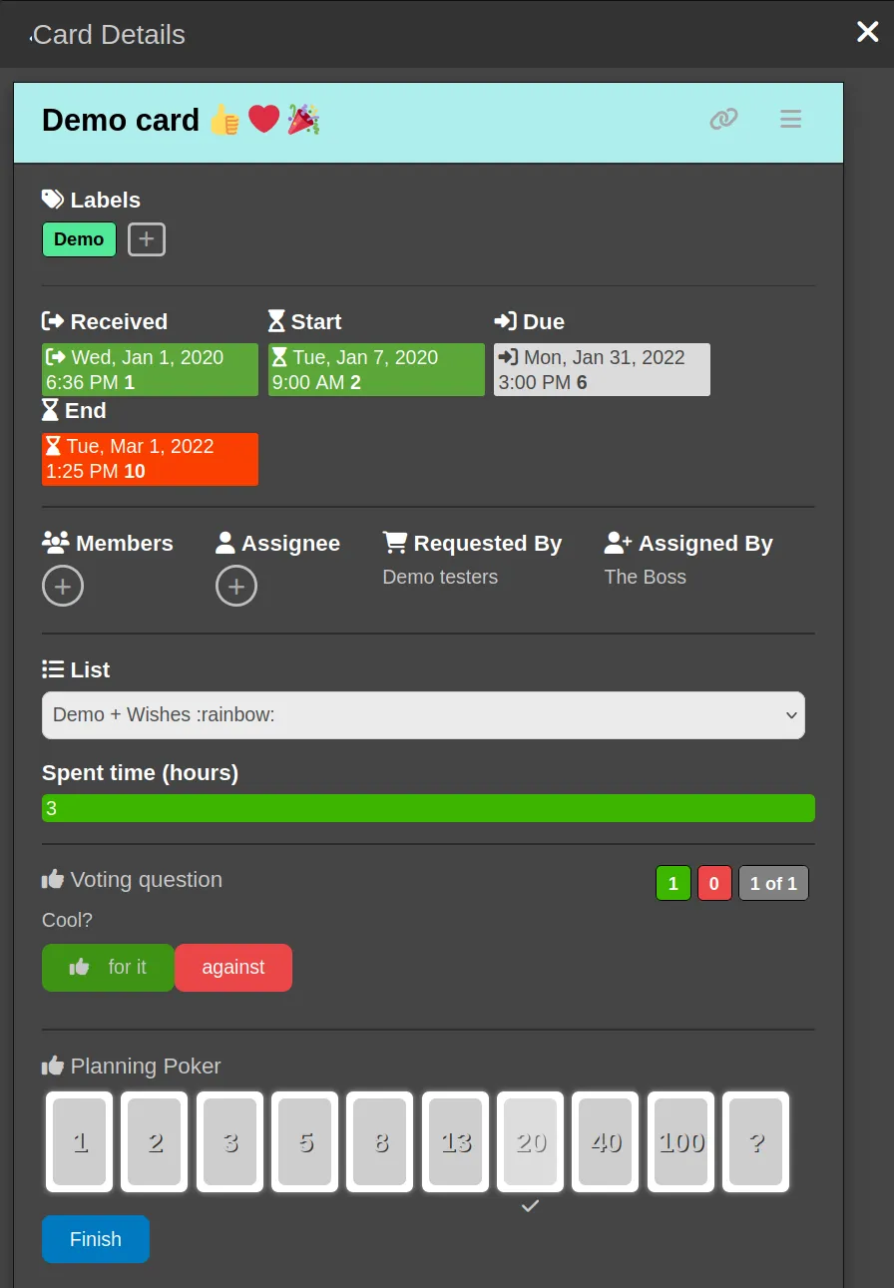Image resolution: width=894 pixels, height=1288 pixels.
Task: Click the Members group icon
Action: tap(56, 543)
